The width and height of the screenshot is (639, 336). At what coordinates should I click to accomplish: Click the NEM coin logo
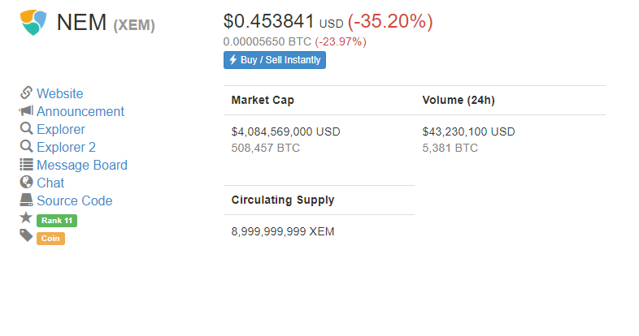33,23
